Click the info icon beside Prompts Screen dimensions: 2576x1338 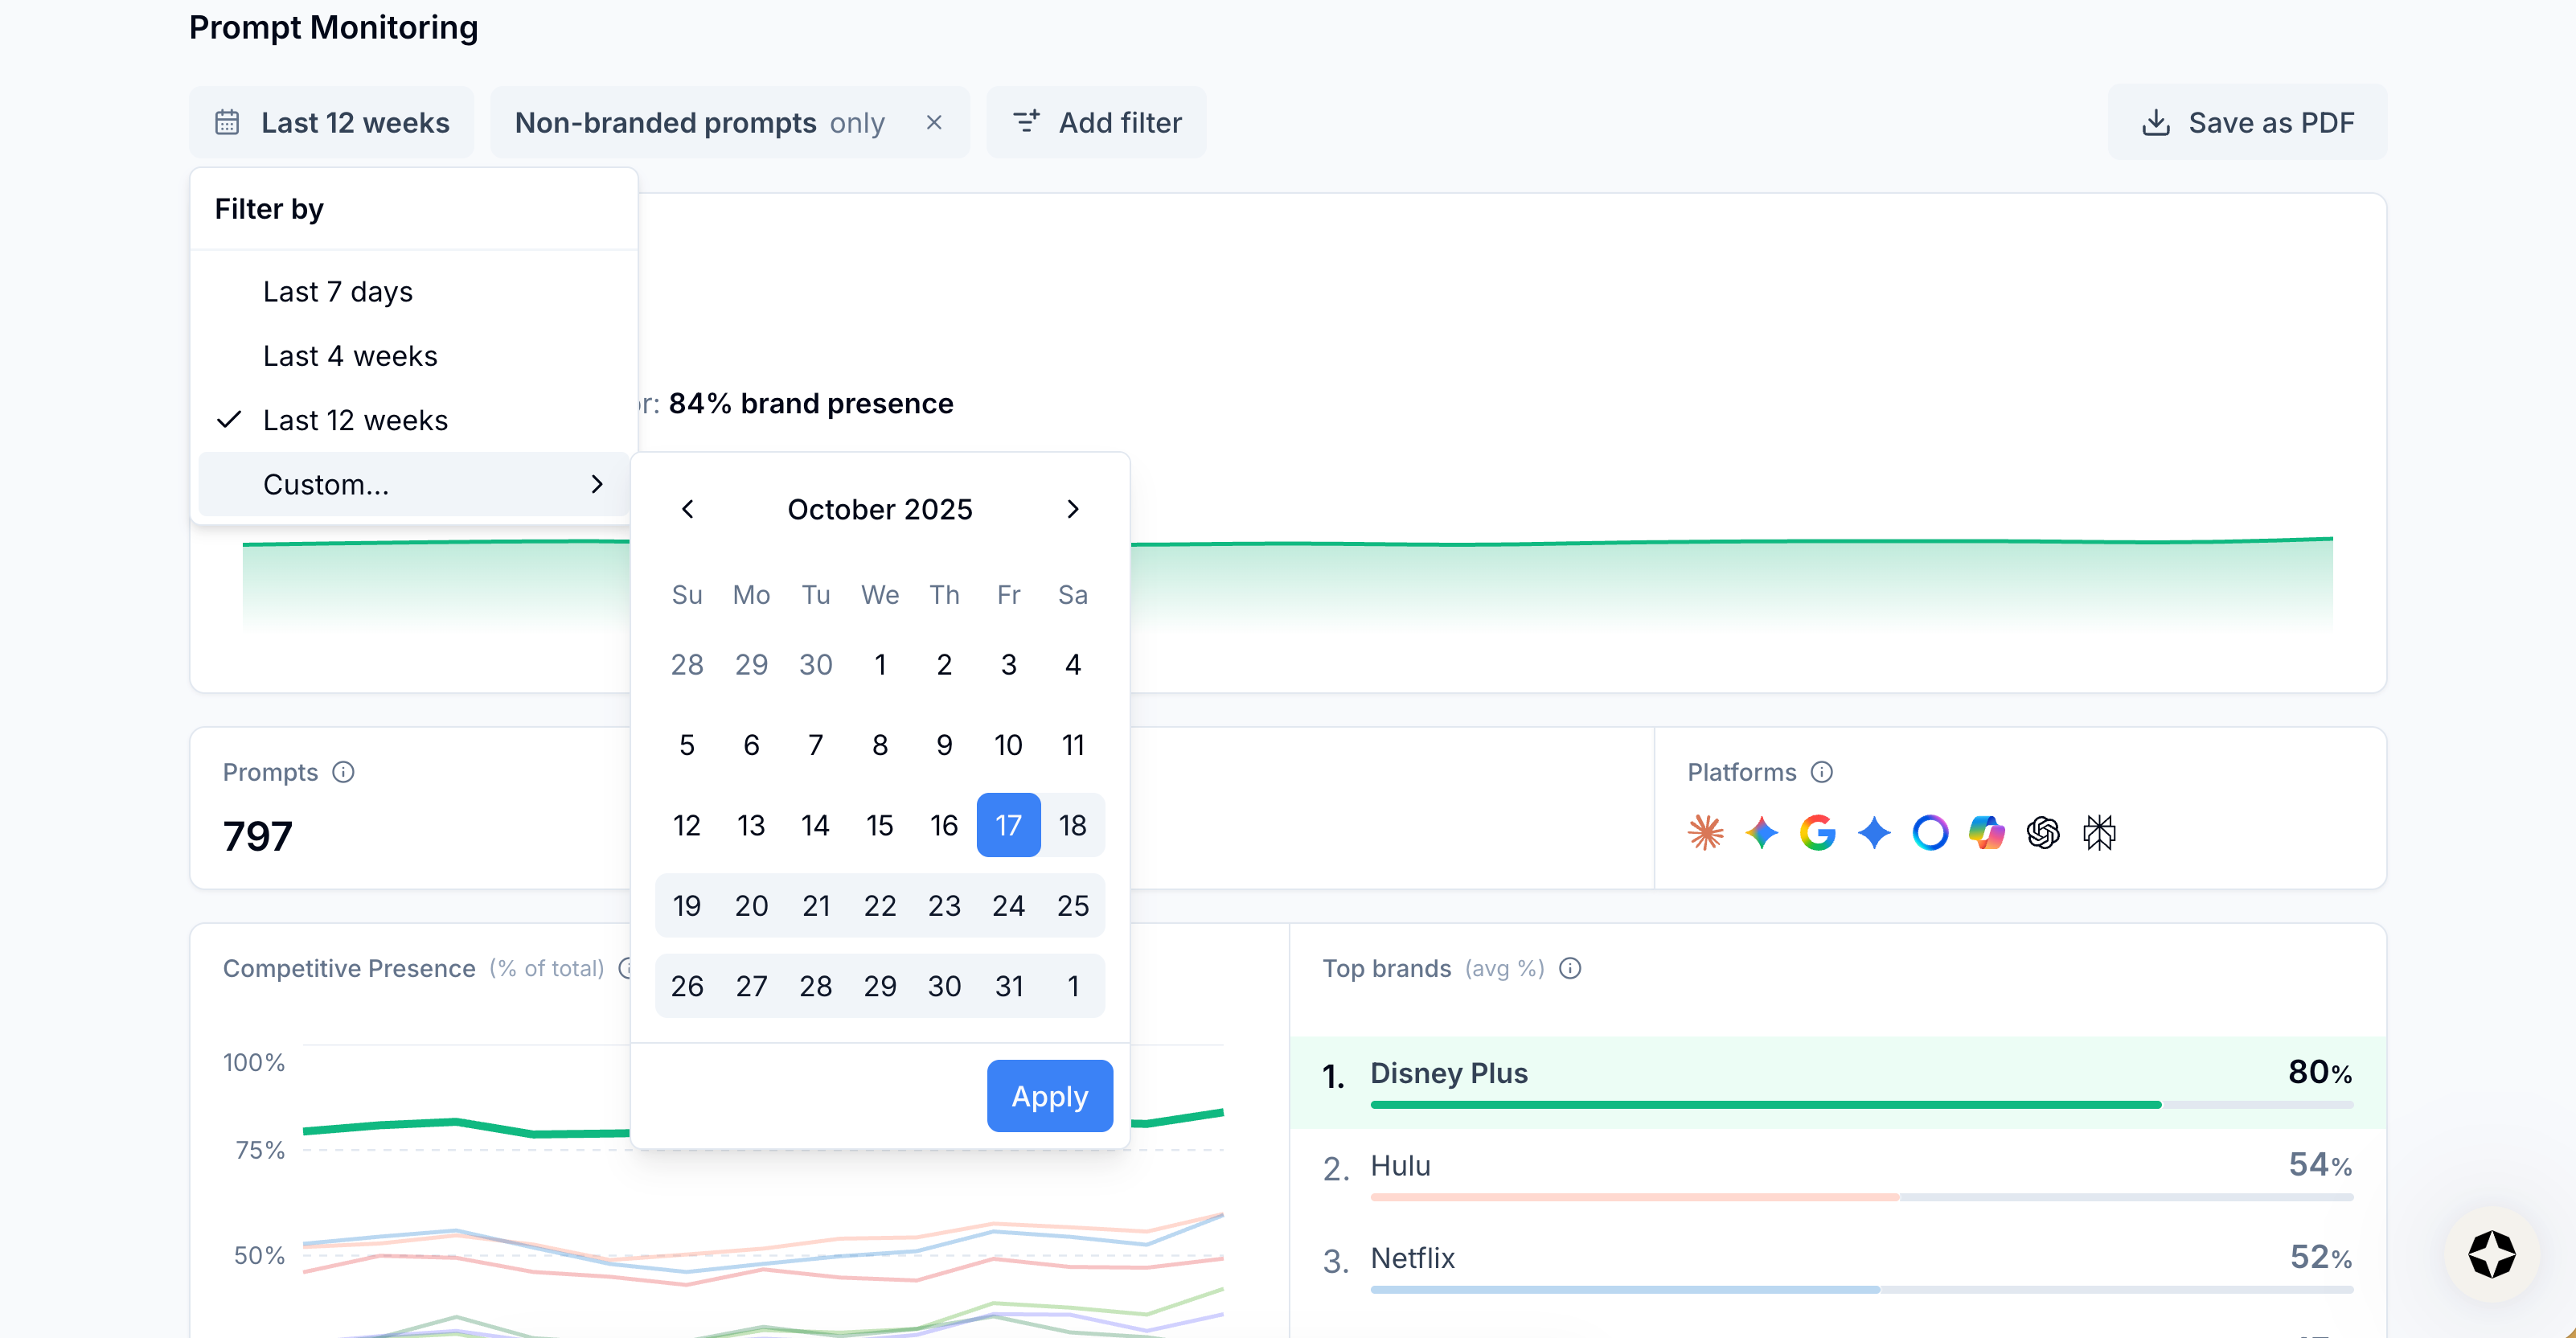click(343, 772)
